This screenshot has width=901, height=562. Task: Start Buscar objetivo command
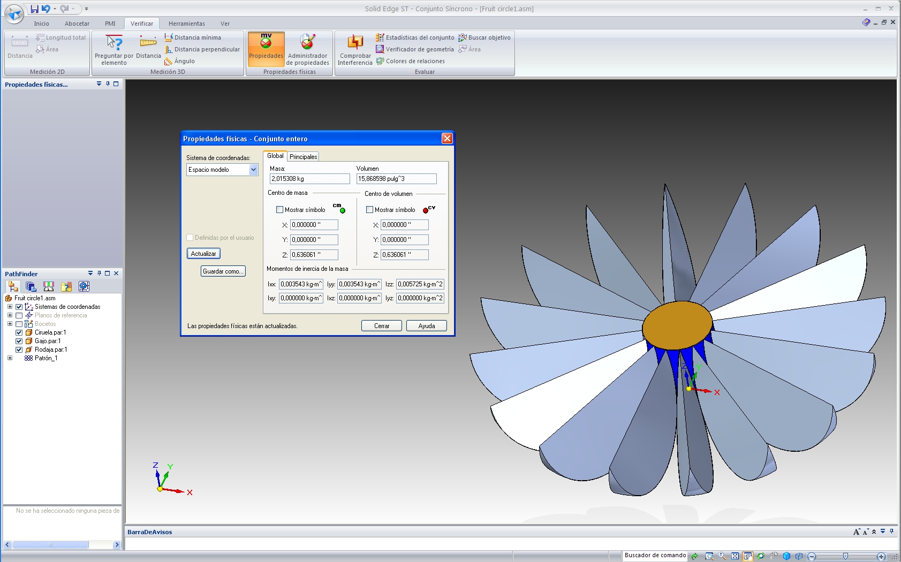(x=484, y=37)
